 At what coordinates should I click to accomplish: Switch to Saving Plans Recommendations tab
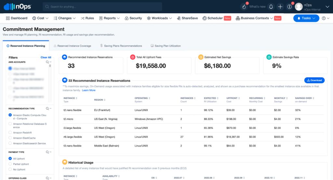121,46
